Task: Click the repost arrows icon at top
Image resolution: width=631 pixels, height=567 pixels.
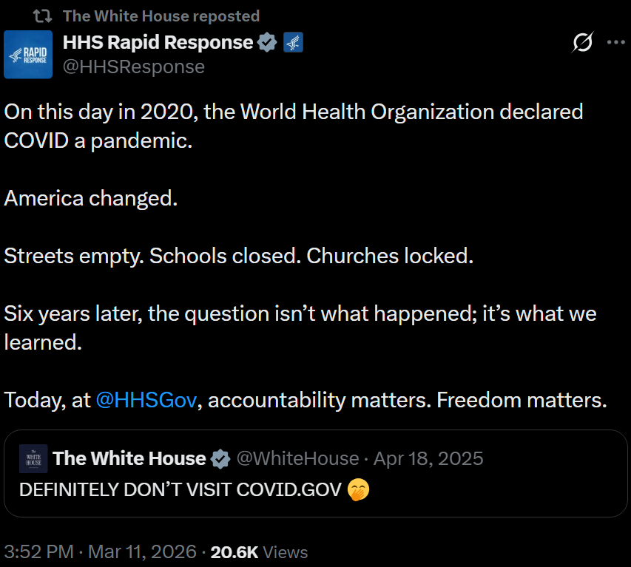Action: tap(44, 16)
